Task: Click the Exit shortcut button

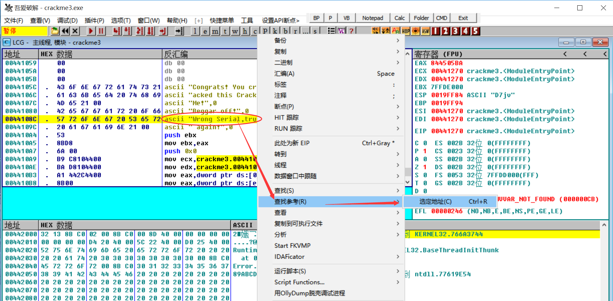Action: point(463,18)
